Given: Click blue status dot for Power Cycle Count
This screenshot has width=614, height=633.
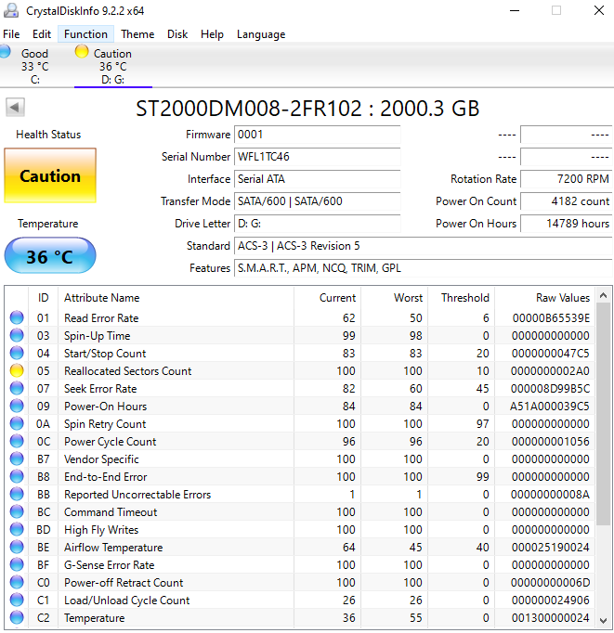Looking at the screenshot, I should (x=17, y=441).
